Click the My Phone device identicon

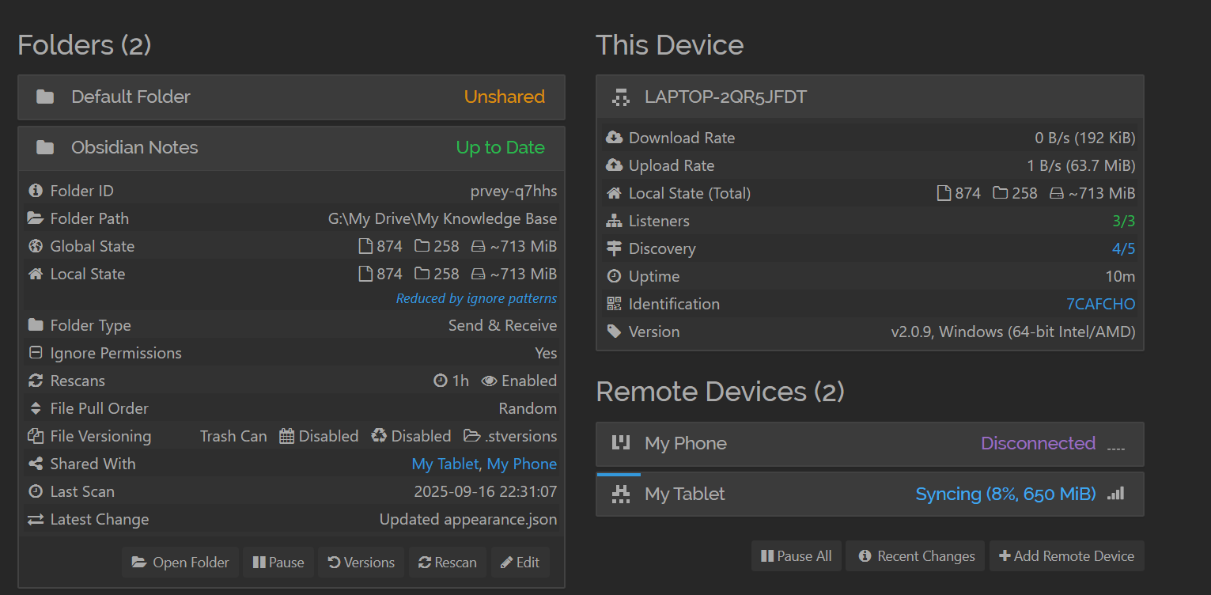[621, 443]
